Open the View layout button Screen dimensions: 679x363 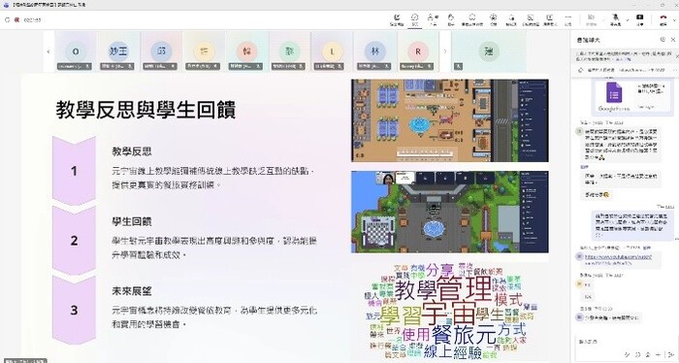tap(493, 19)
